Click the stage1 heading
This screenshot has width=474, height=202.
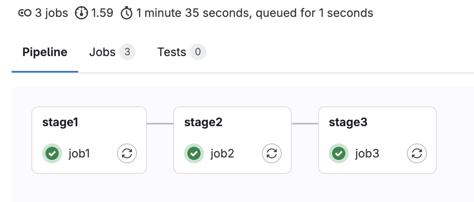tap(60, 122)
